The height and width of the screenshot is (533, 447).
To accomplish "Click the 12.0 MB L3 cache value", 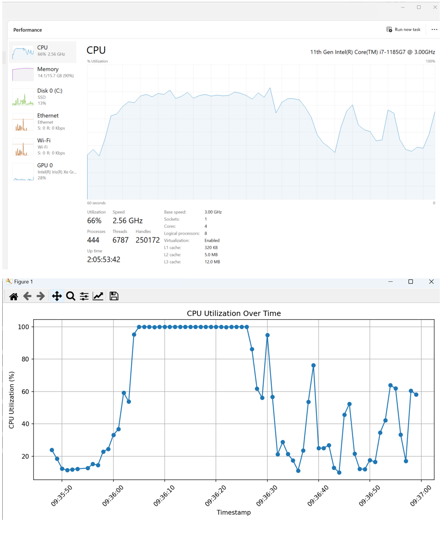I will pyautogui.click(x=212, y=262).
